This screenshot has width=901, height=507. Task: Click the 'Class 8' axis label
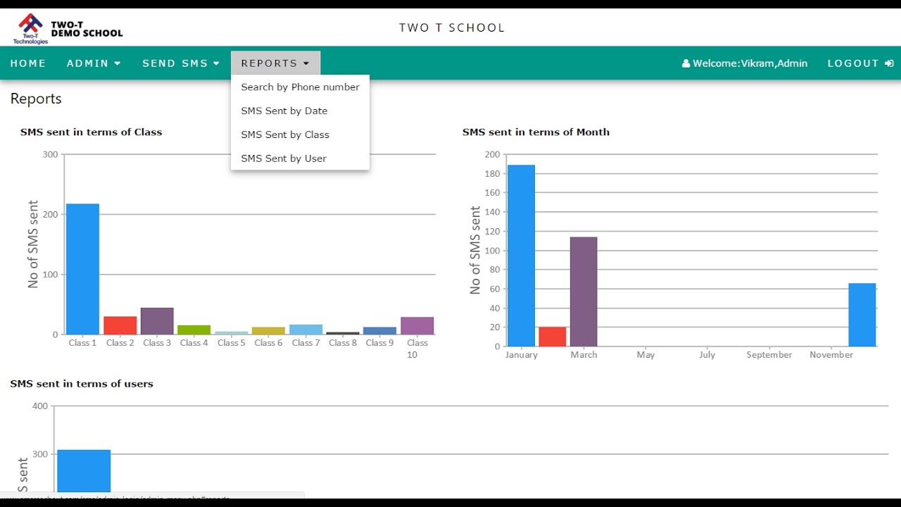click(343, 343)
